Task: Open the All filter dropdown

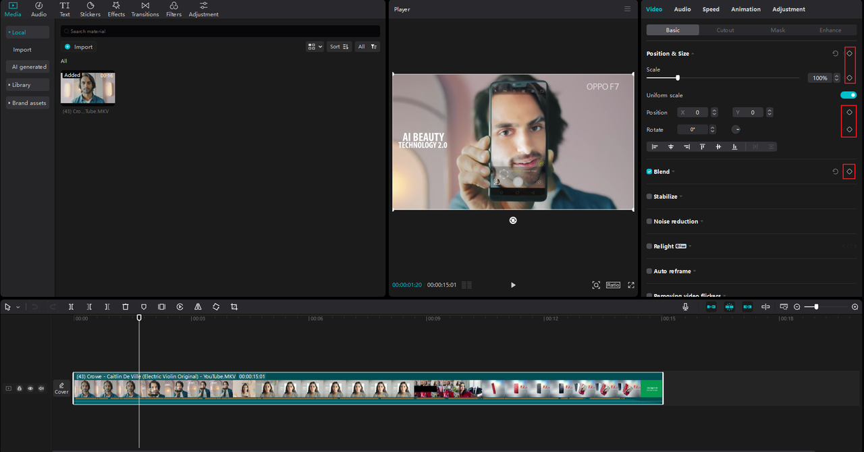Action: tap(368, 47)
